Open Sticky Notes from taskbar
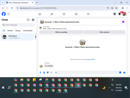Image resolution: width=130 pixels, height=98 pixels. pyautogui.click(x=34, y=80)
